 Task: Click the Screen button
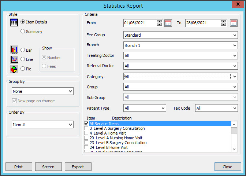(x=48, y=167)
